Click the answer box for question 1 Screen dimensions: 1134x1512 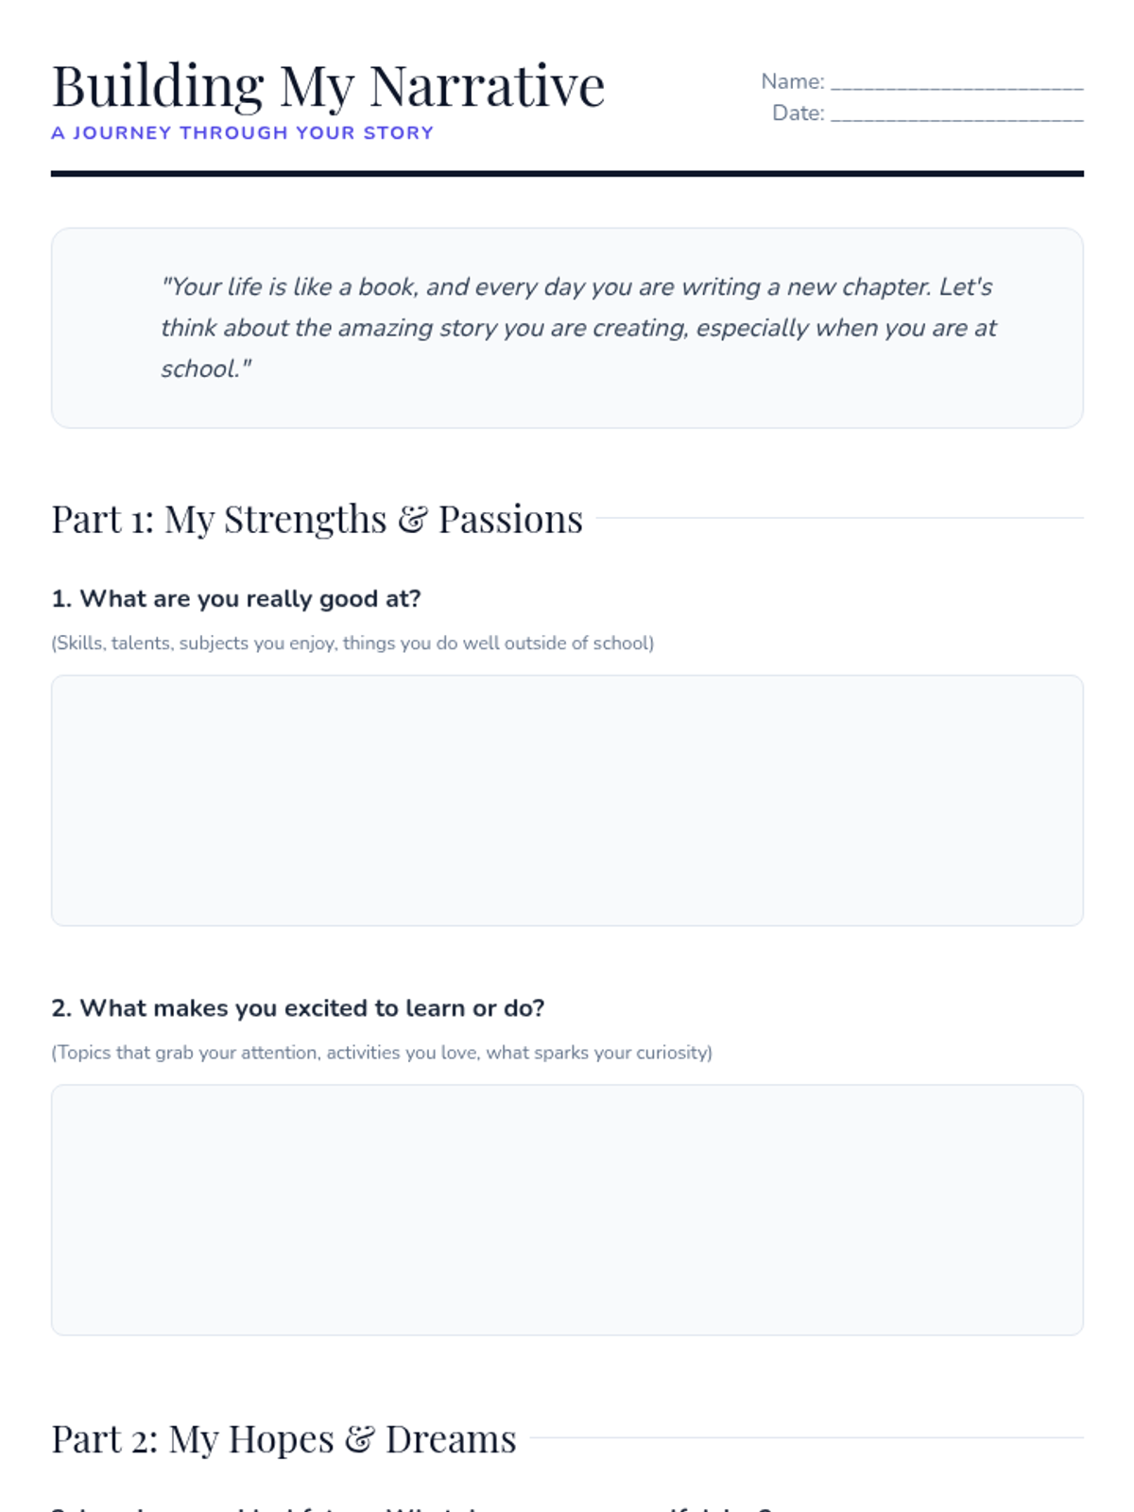[x=567, y=799]
